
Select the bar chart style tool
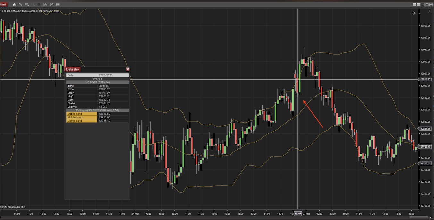[15, 4]
